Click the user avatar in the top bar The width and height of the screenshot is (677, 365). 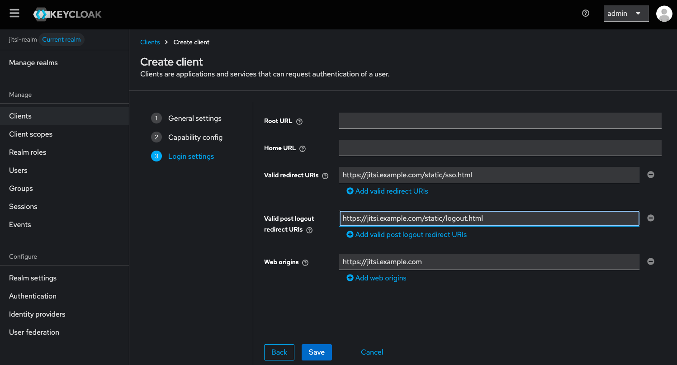tap(664, 14)
